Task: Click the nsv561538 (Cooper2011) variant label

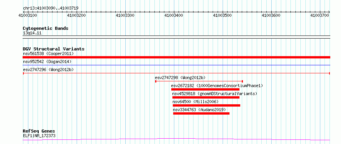Action: pyautogui.click(x=48, y=53)
